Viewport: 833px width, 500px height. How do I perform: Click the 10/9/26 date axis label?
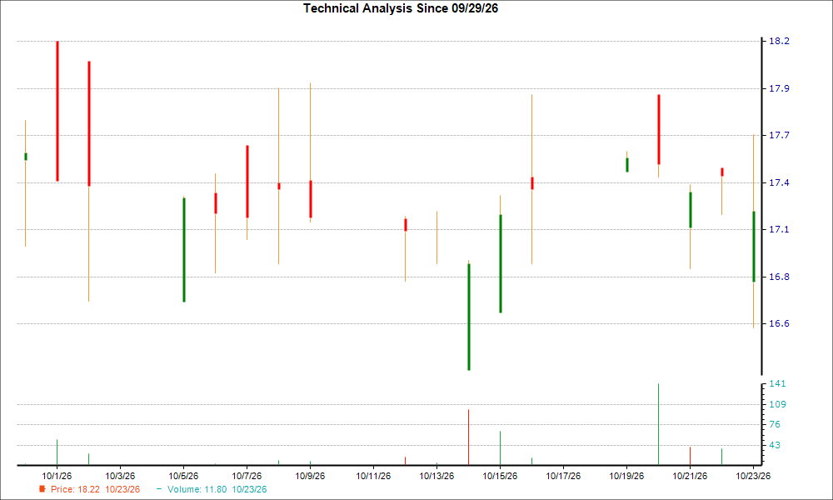point(310,476)
